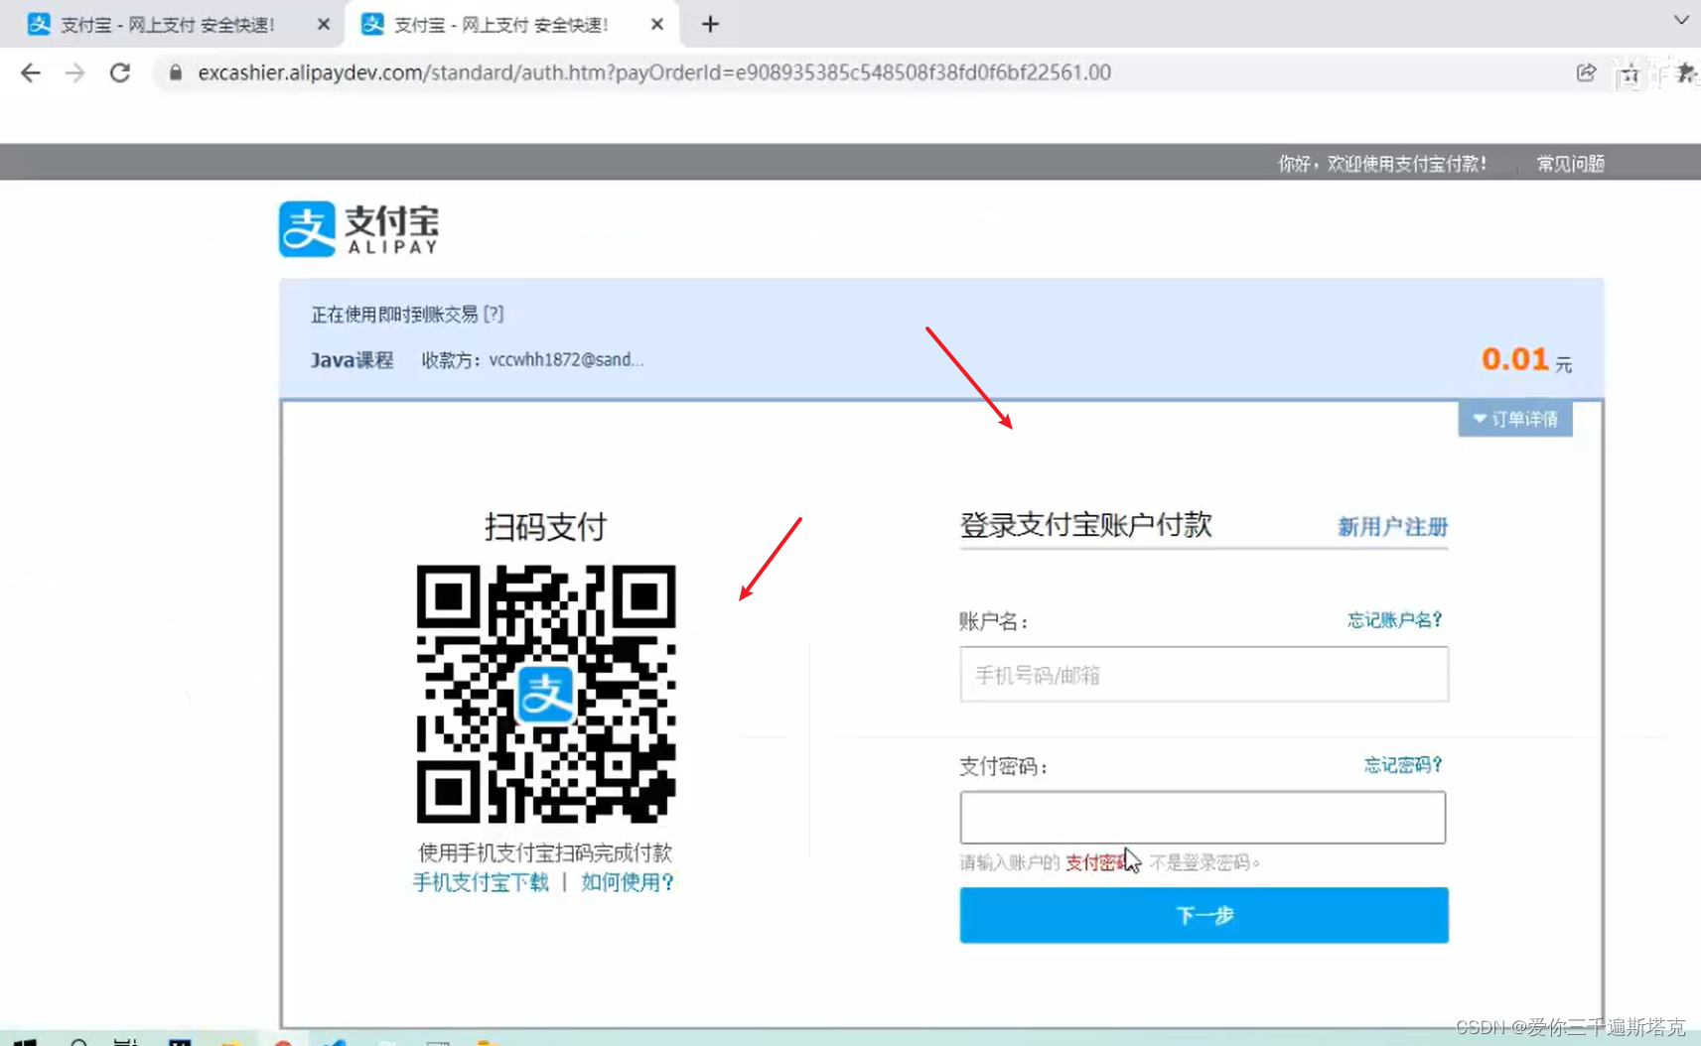Switch to the first Alipay tab

point(169,24)
